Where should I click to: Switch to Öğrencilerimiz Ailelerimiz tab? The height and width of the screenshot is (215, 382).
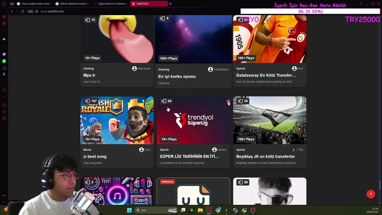(x=110, y=4)
